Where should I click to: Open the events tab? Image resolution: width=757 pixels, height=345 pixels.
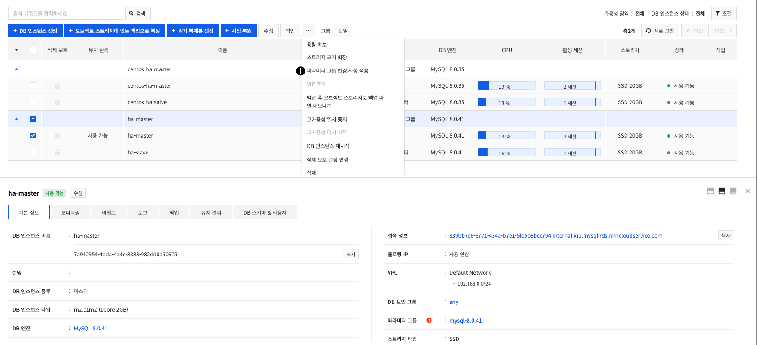pyautogui.click(x=109, y=212)
